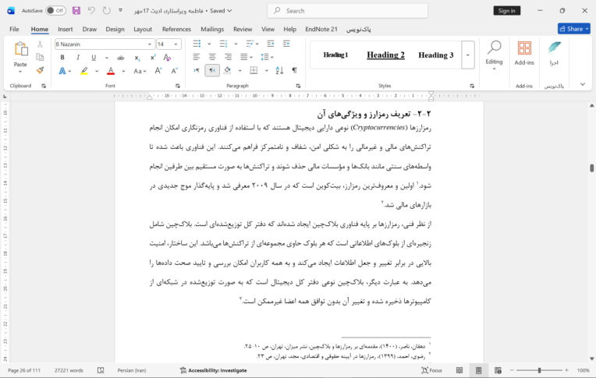Apply Heading 2 style
This screenshot has width=596, height=378.
coord(385,55)
